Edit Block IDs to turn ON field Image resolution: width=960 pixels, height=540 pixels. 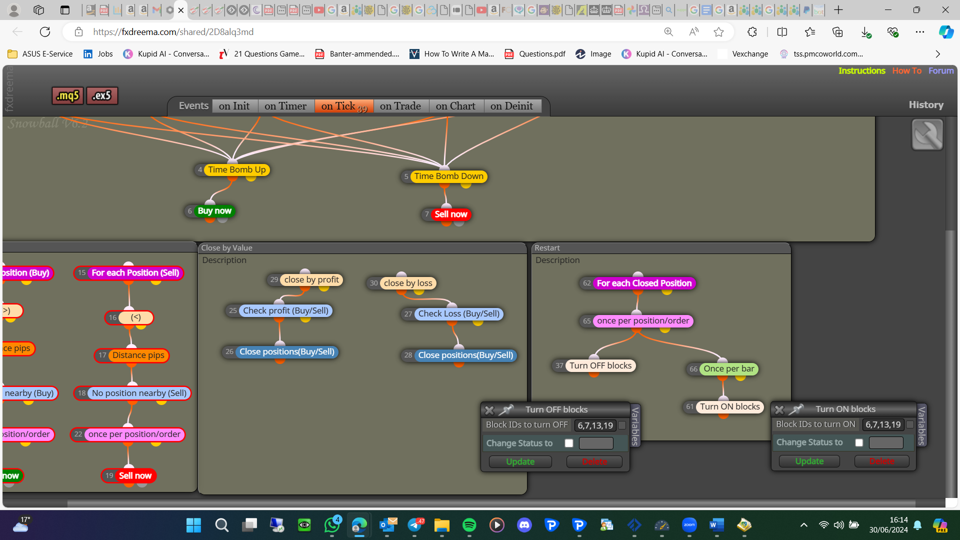tap(883, 424)
